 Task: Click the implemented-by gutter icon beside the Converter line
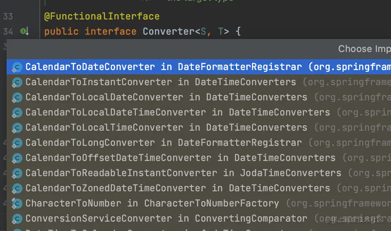[25, 31]
